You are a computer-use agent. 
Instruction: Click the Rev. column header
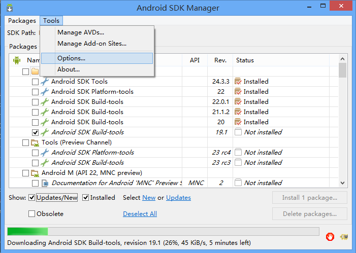[220, 60]
